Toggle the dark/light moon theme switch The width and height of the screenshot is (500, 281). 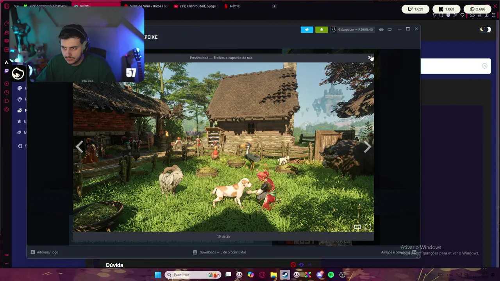point(485,30)
